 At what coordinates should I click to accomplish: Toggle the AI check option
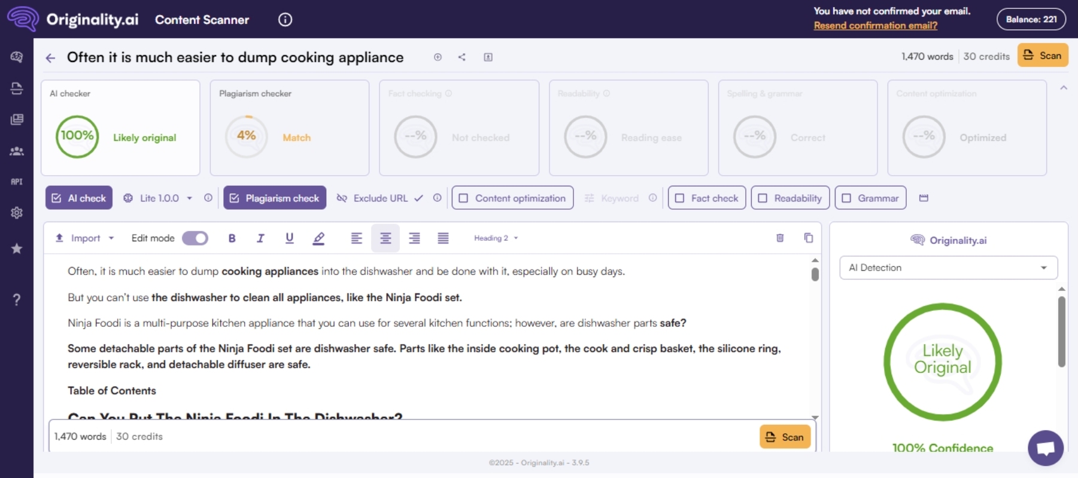coord(79,198)
